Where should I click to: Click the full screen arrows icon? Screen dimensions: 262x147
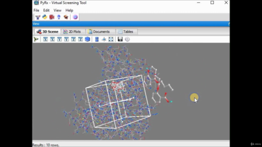(111, 39)
